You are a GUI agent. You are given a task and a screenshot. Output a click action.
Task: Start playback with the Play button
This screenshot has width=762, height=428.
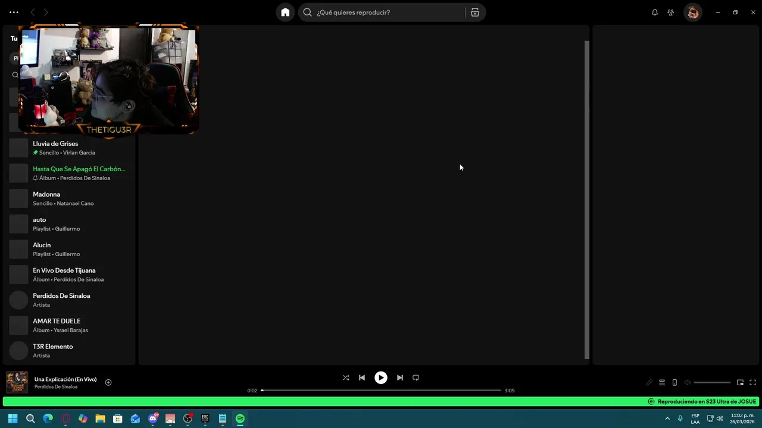(381, 377)
